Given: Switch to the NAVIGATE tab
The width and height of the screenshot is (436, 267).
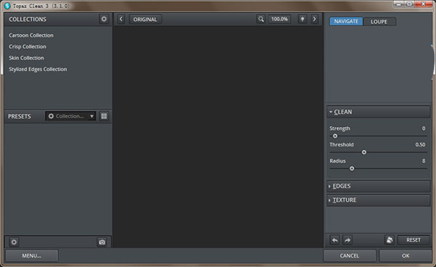Looking at the screenshot, I should tap(346, 21).
